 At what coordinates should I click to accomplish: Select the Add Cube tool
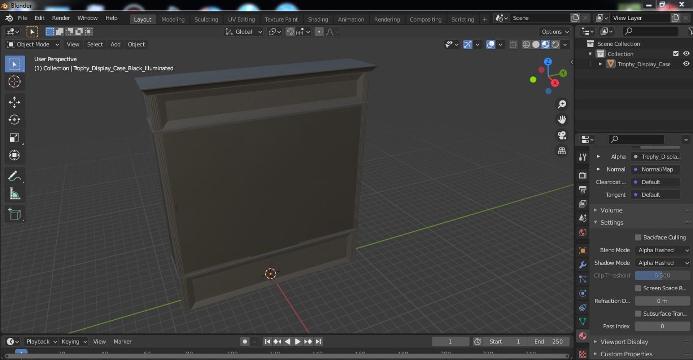pyautogui.click(x=14, y=214)
